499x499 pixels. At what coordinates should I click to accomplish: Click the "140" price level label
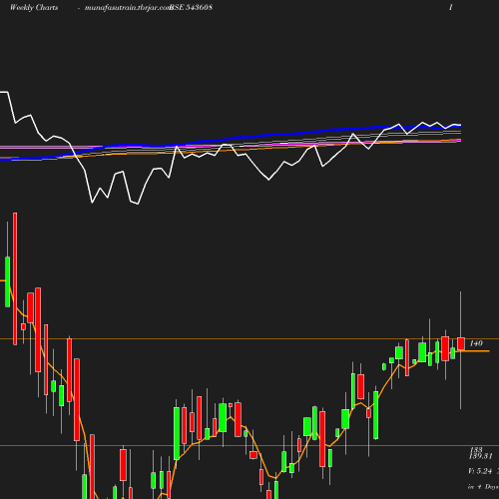point(476,343)
